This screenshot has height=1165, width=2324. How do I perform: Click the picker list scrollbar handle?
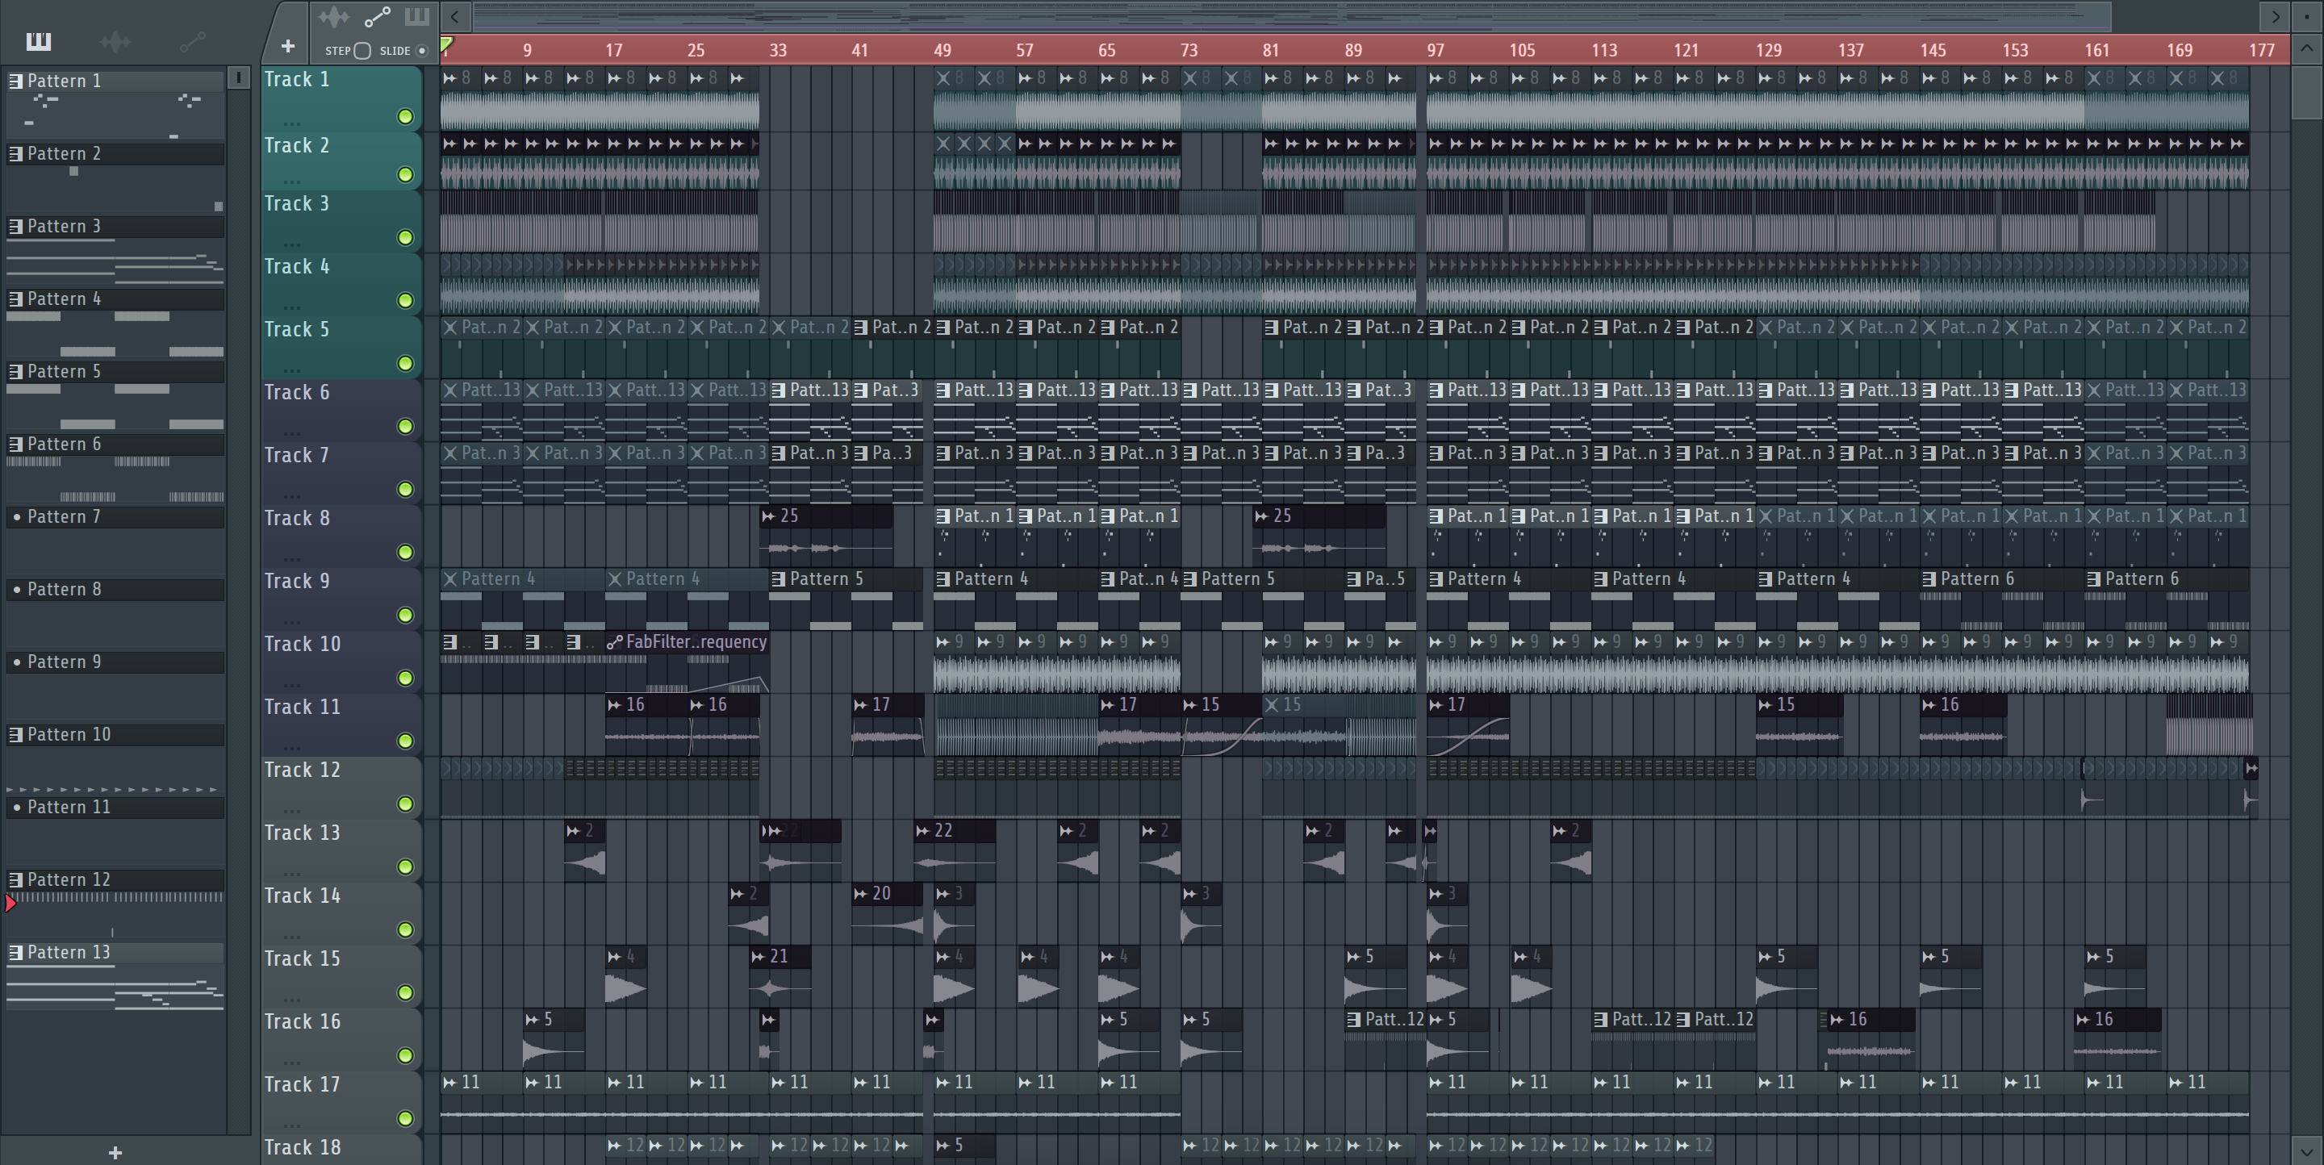click(x=238, y=77)
